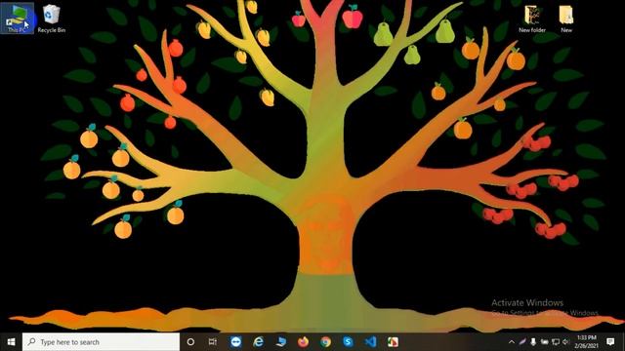This screenshot has width=625, height=351.
Task: Open the blue laptop app on taskbar
Action: [280, 342]
